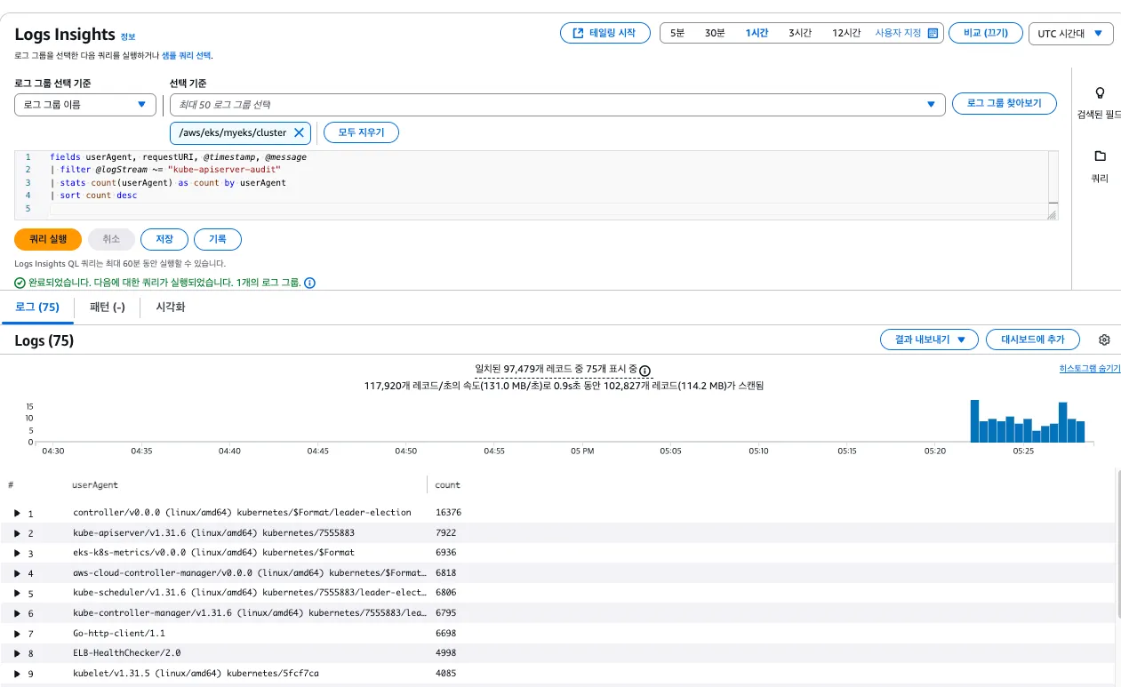
Task: Switch to the 시각화 tab
Action: [x=171, y=308]
